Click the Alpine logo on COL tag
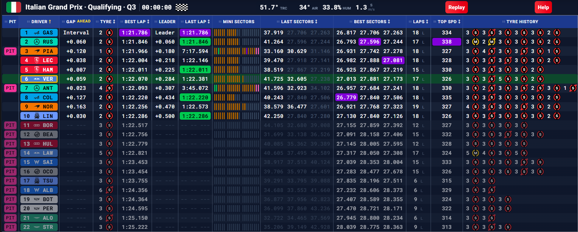 tap(37, 98)
